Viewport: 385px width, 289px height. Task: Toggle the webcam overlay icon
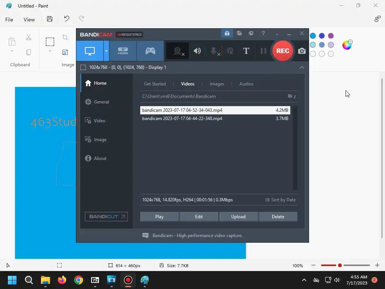pos(178,51)
